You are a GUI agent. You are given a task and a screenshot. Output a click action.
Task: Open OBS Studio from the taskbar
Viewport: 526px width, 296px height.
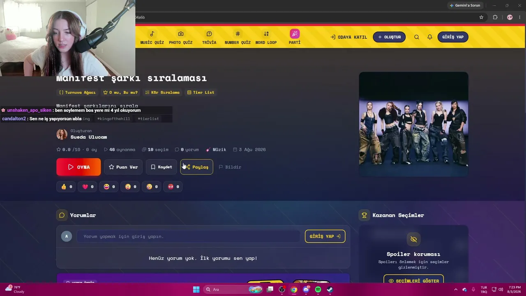click(282, 289)
